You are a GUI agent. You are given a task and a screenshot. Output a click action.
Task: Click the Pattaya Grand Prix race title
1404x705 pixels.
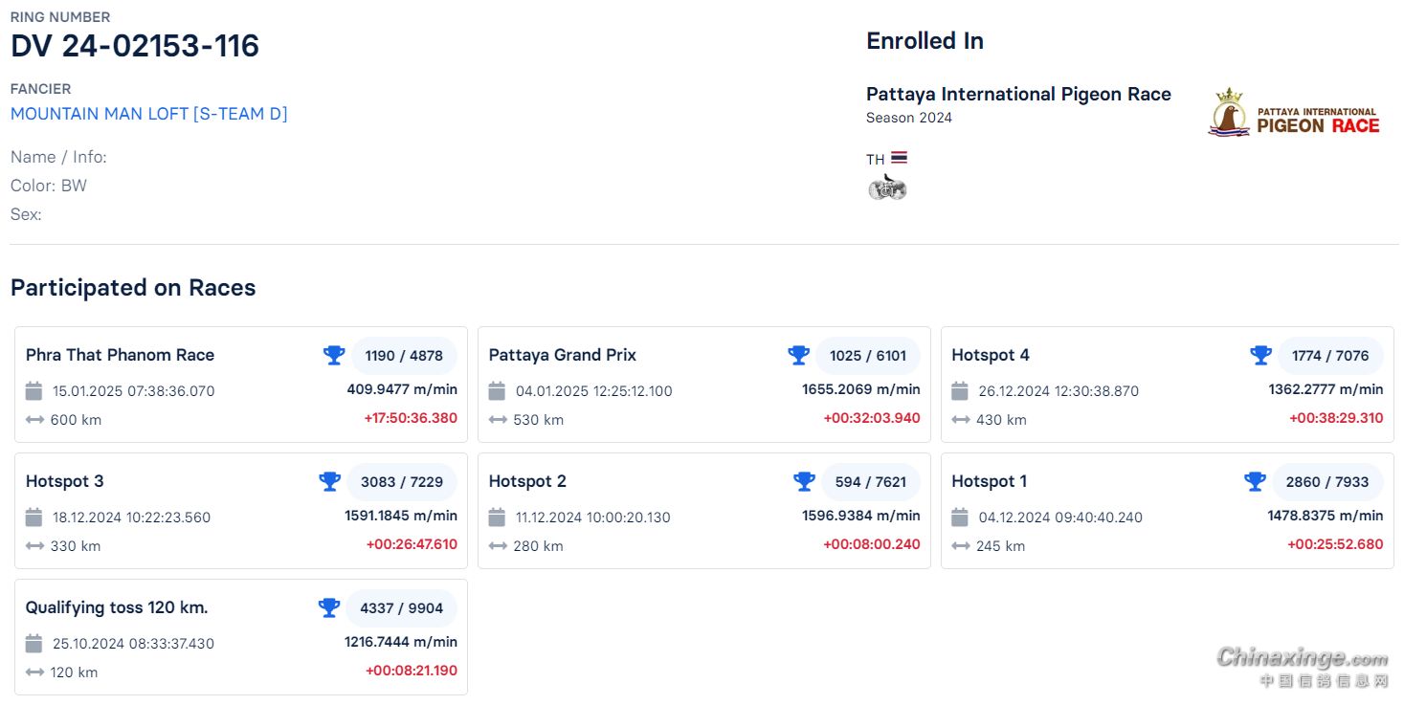[x=563, y=355]
